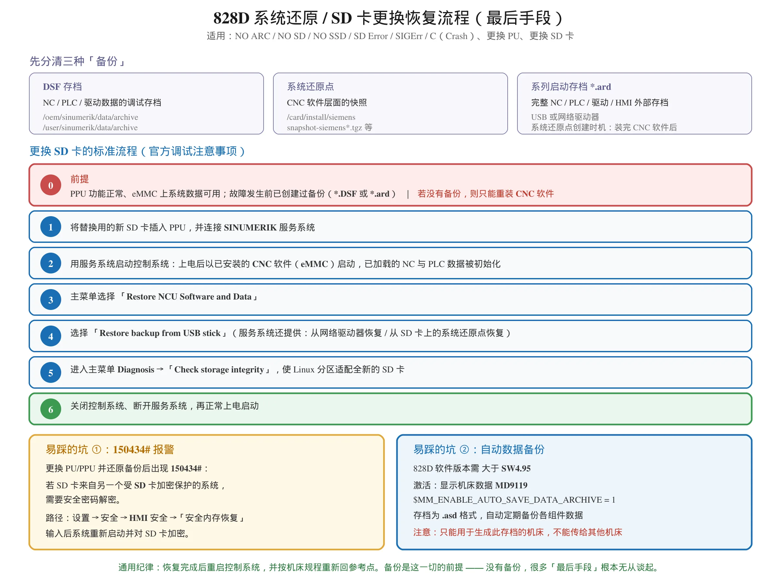Click the green step 6 circle
This screenshot has height=586, width=781.
[x=51, y=409]
